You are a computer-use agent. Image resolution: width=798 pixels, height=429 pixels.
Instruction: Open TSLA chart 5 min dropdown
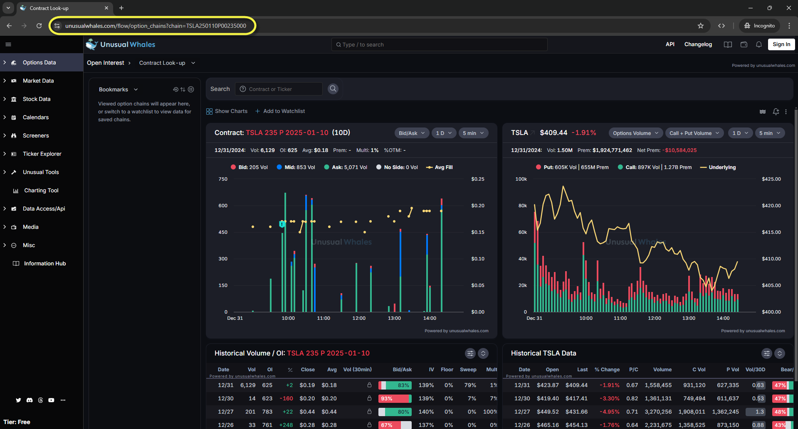click(x=770, y=133)
